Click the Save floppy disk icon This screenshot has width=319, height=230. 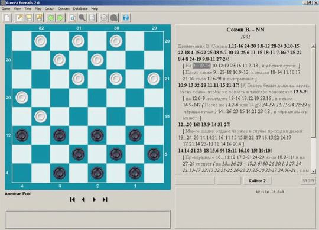click(30, 18)
